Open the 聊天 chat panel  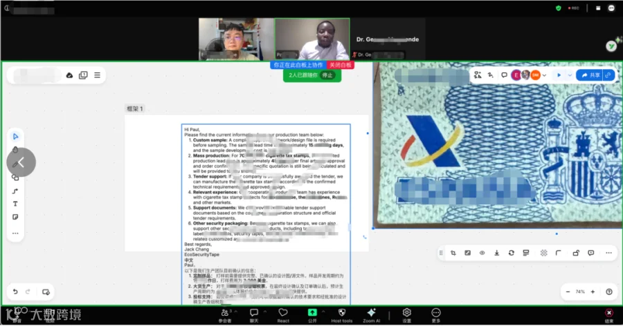(x=254, y=316)
